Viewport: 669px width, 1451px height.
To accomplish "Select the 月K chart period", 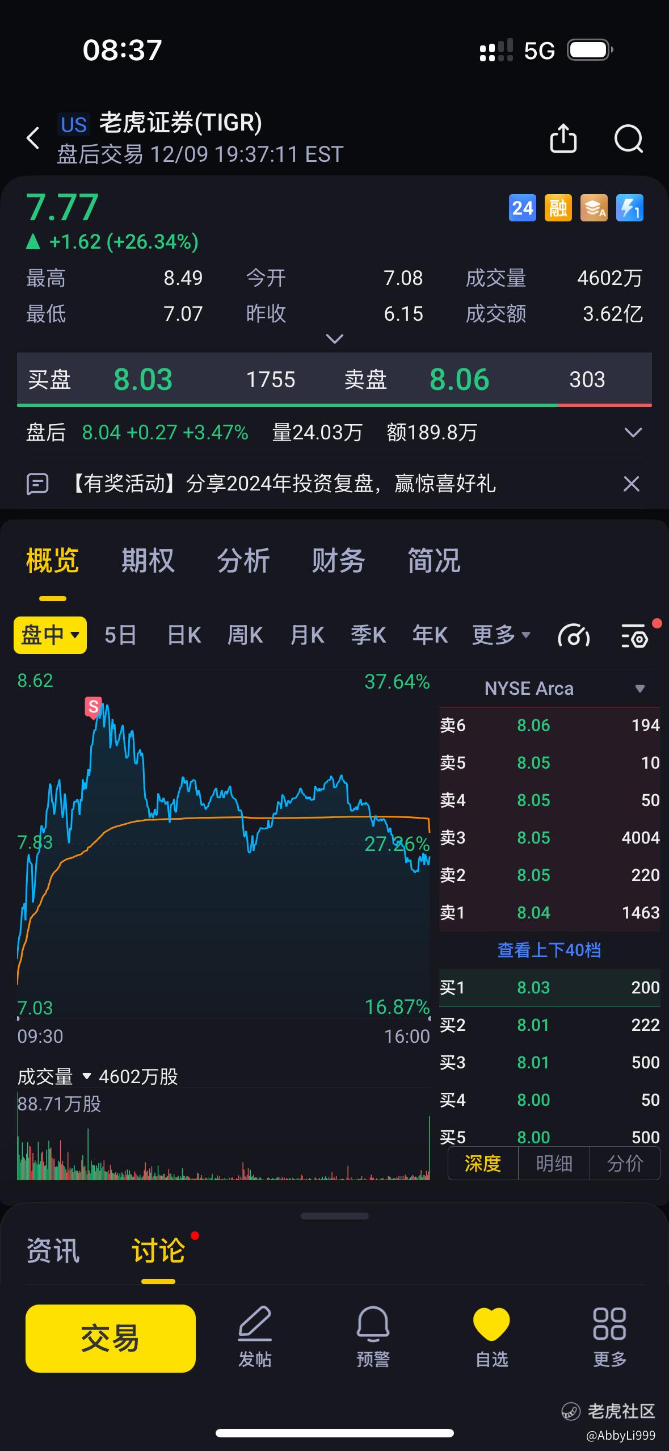I will click(307, 635).
